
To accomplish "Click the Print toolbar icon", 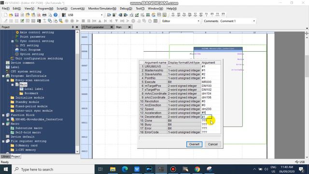I will point(44,15).
